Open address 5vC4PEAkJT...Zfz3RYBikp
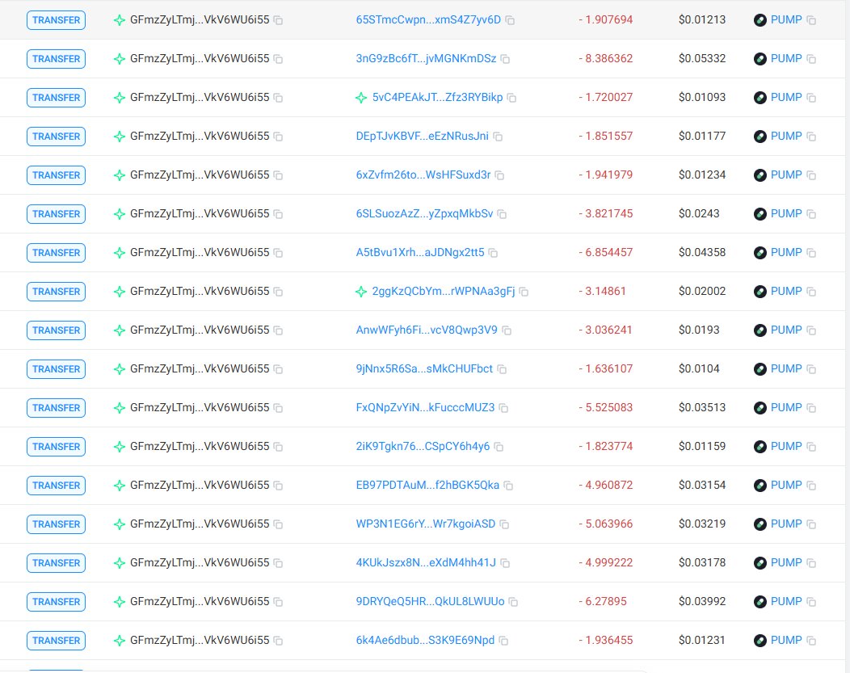Viewport: 850px width, 673px height. pos(437,98)
